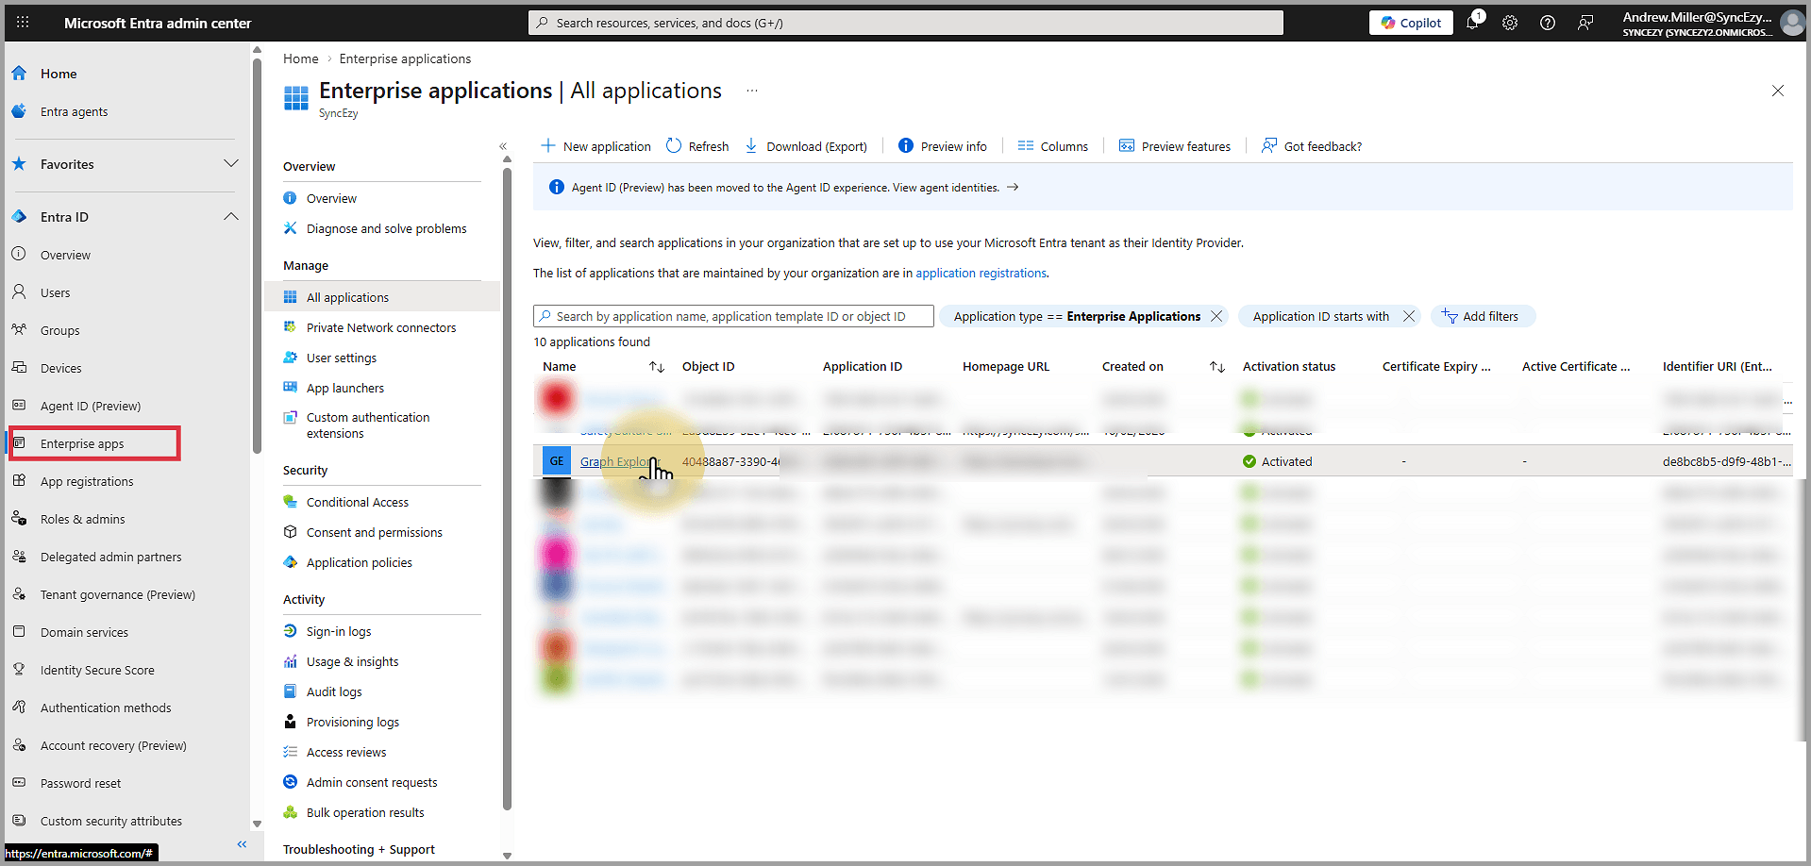Click Got feedback?

1312,146
